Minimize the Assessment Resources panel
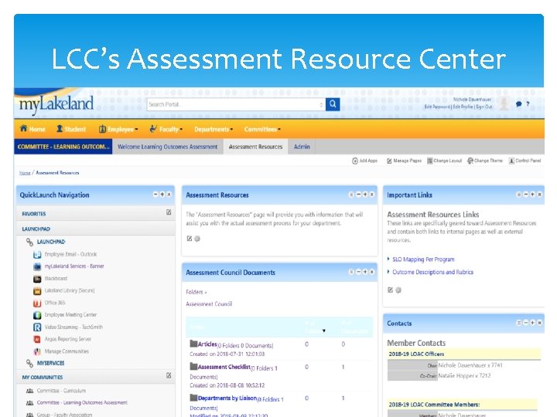The height and width of the screenshot is (417, 557). click(358, 195)
